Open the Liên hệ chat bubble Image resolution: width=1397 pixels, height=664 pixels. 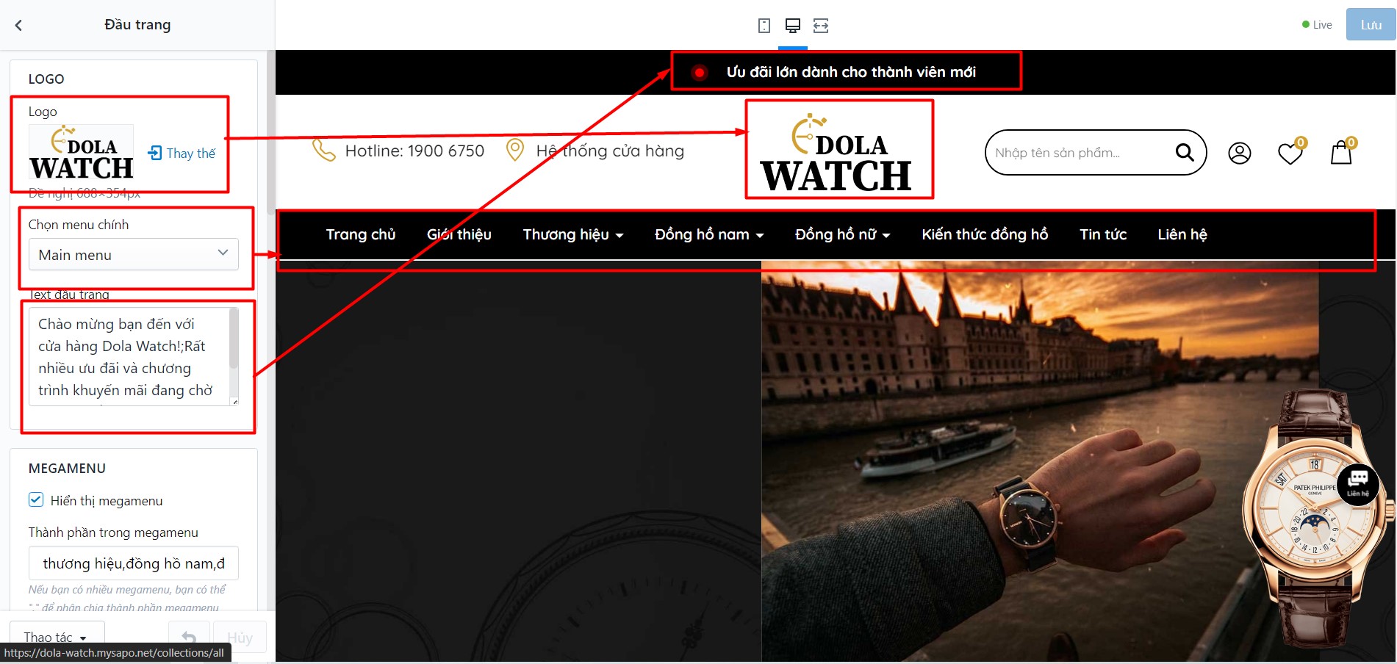click(x=1358, y=483)
